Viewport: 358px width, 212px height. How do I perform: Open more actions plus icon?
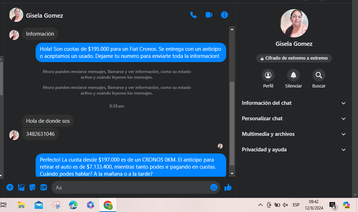coord(10,187)
